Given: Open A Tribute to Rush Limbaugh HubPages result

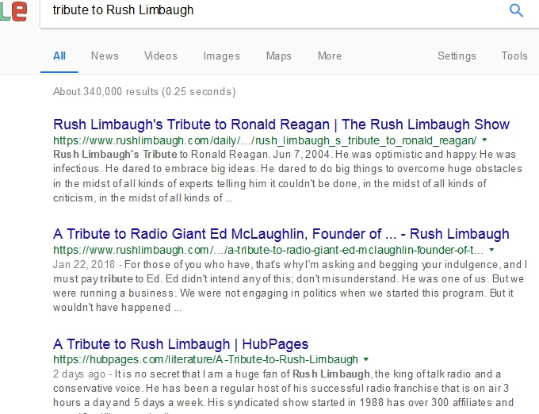Looking at the screenshot, I should [181, 344].
